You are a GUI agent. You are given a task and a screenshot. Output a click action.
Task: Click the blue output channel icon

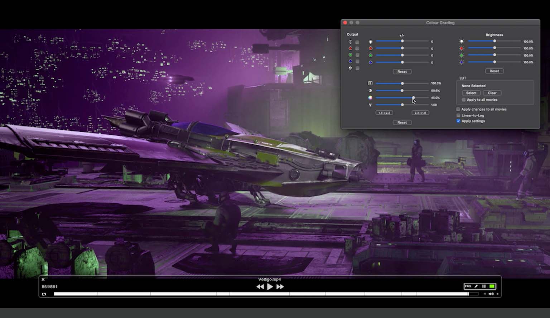click(x=351, y=62)
